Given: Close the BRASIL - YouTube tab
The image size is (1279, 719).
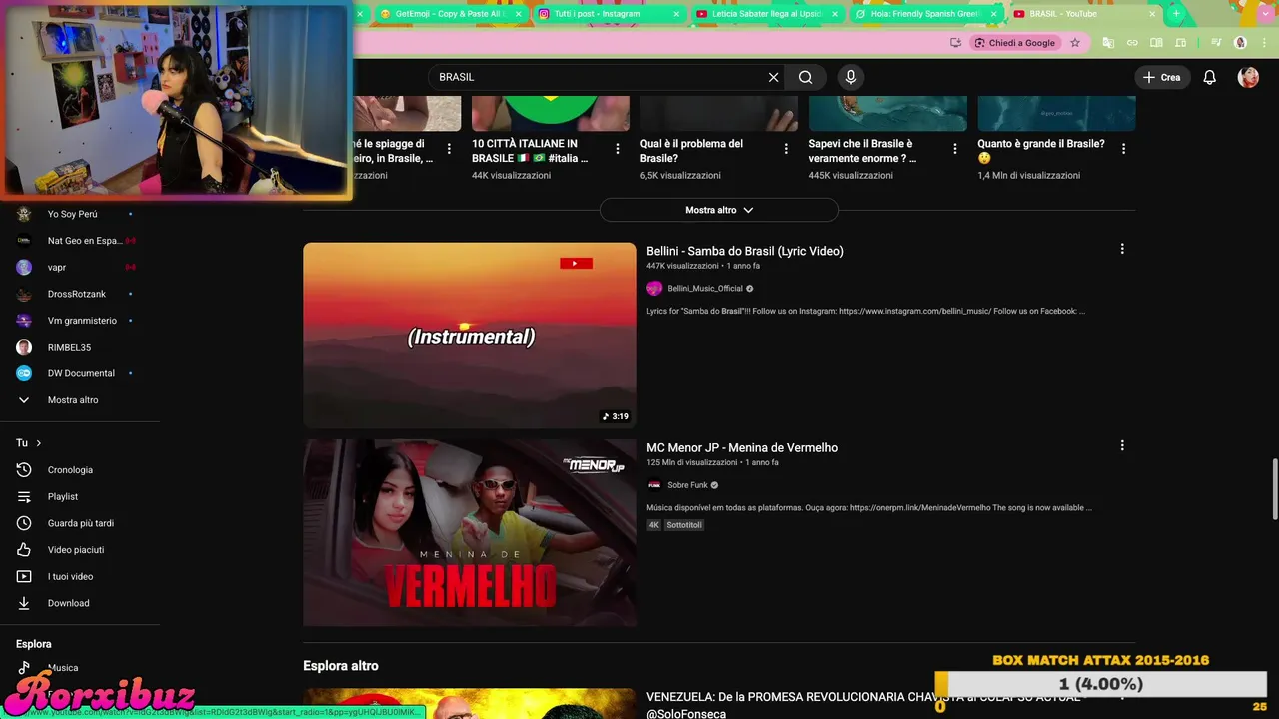Looking at the screenshot, I should coord(1152,14).
